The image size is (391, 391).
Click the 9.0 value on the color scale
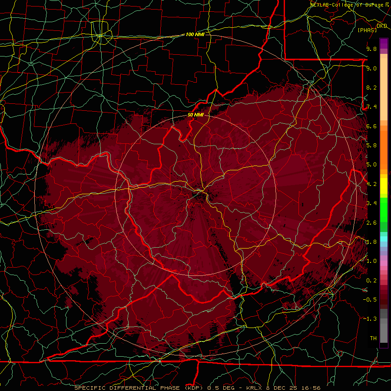pos(371,68)
